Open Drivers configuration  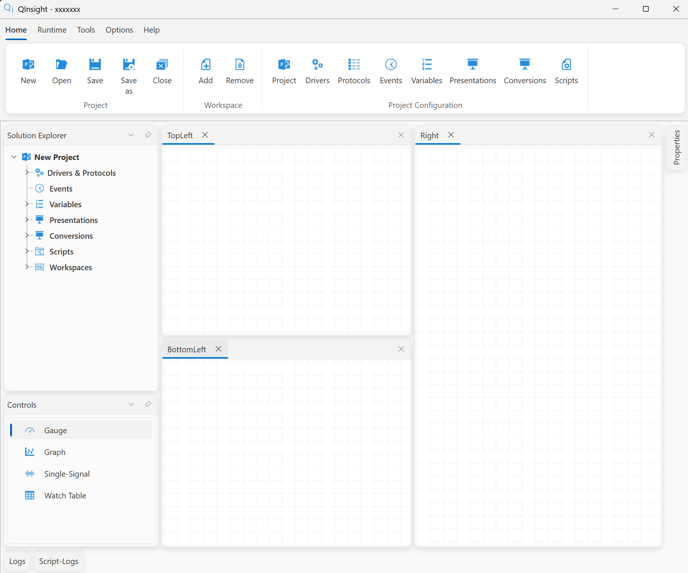pos(317,71)
